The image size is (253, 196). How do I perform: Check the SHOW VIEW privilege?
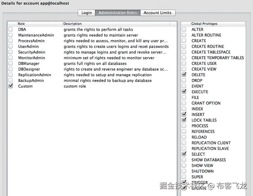point(184,166)
